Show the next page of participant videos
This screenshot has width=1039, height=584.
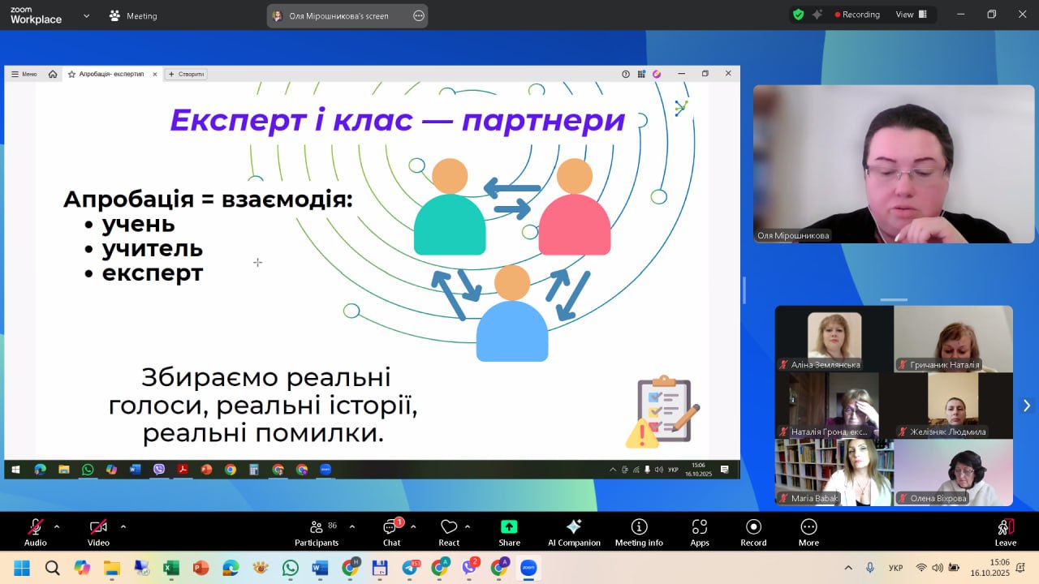click(1026, 406)
